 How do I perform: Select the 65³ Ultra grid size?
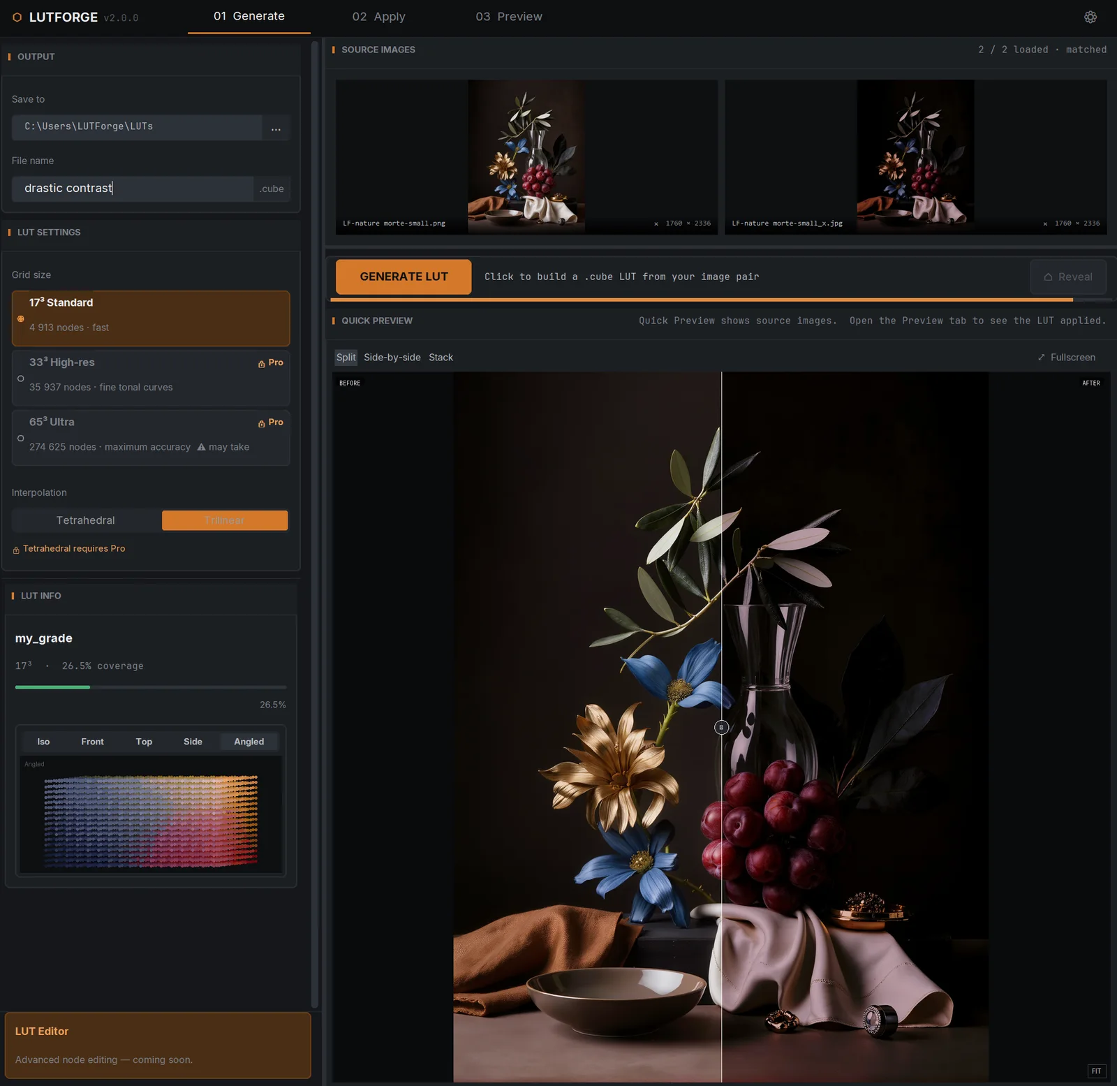point(151,437)
